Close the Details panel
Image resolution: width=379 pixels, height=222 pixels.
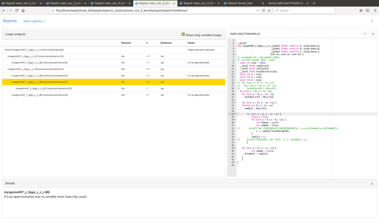coord(372,184)
